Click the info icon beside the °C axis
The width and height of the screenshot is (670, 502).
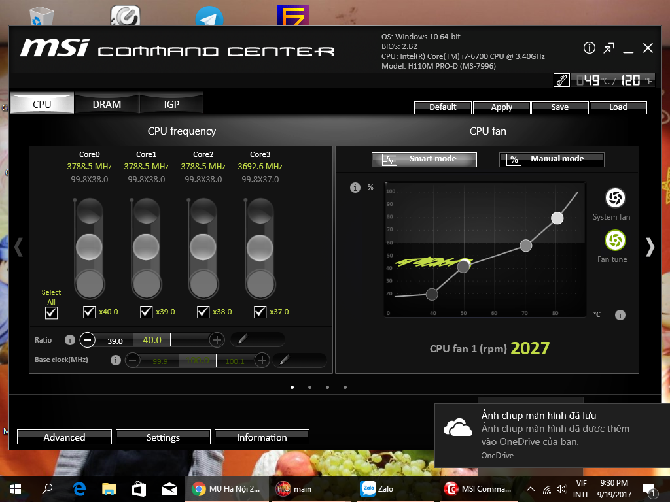click(x=620, y=315)
